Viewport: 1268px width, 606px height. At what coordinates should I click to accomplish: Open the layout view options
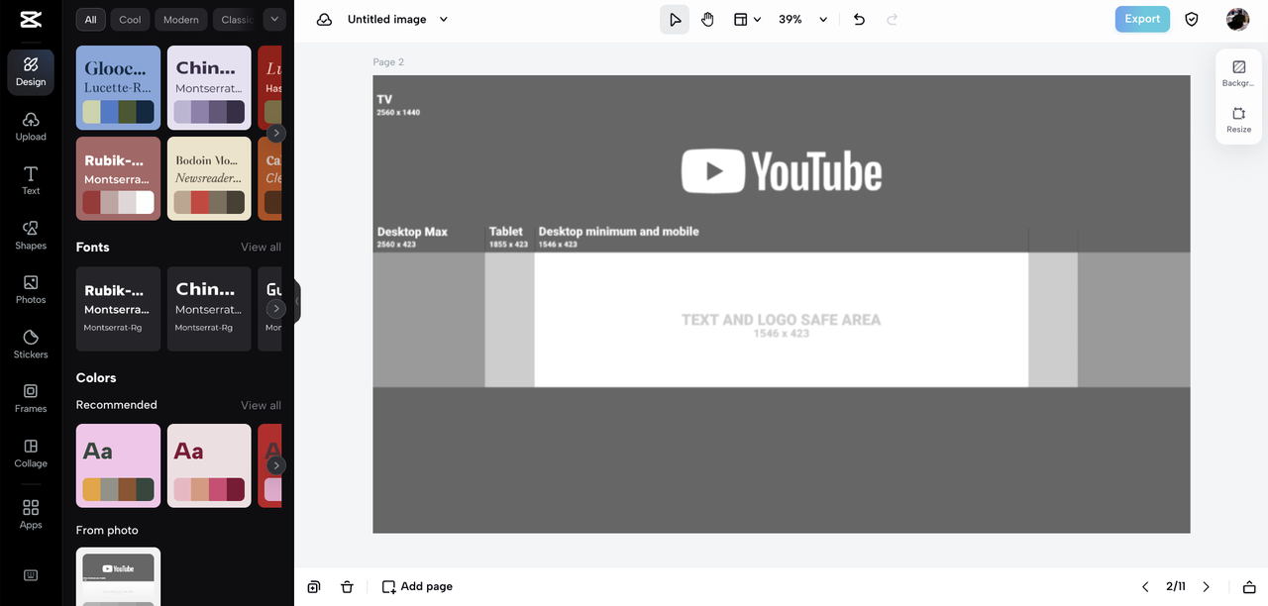pos(747,19)
